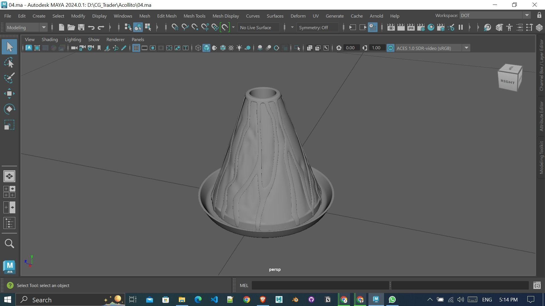
Task: Toggle workspace lock icon
Action: pos(539,15)
